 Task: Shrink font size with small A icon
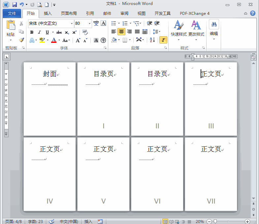coord(85,40)
